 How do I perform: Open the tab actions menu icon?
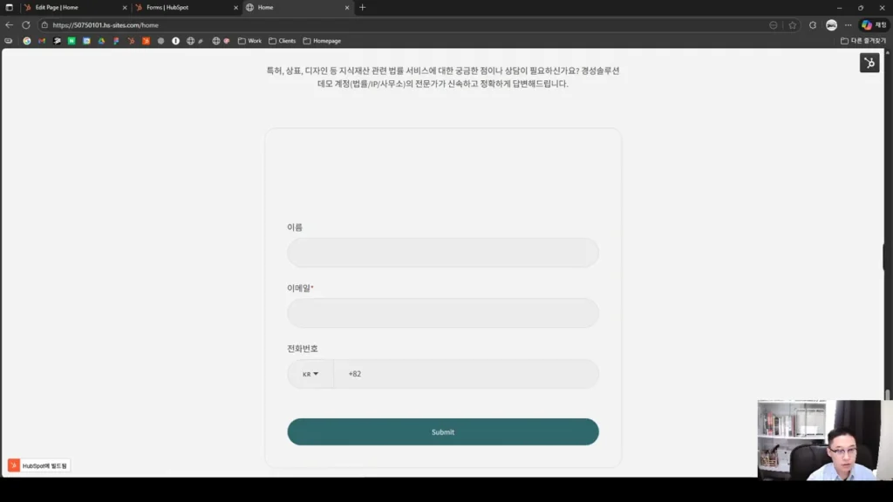pos(9,7)
